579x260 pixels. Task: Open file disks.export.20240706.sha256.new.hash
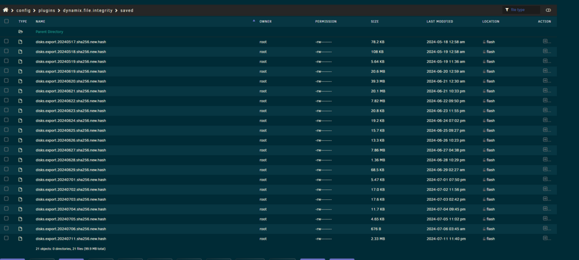(71, 229)
